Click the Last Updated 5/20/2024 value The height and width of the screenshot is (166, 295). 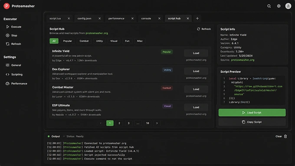click(x=246, y=56)
